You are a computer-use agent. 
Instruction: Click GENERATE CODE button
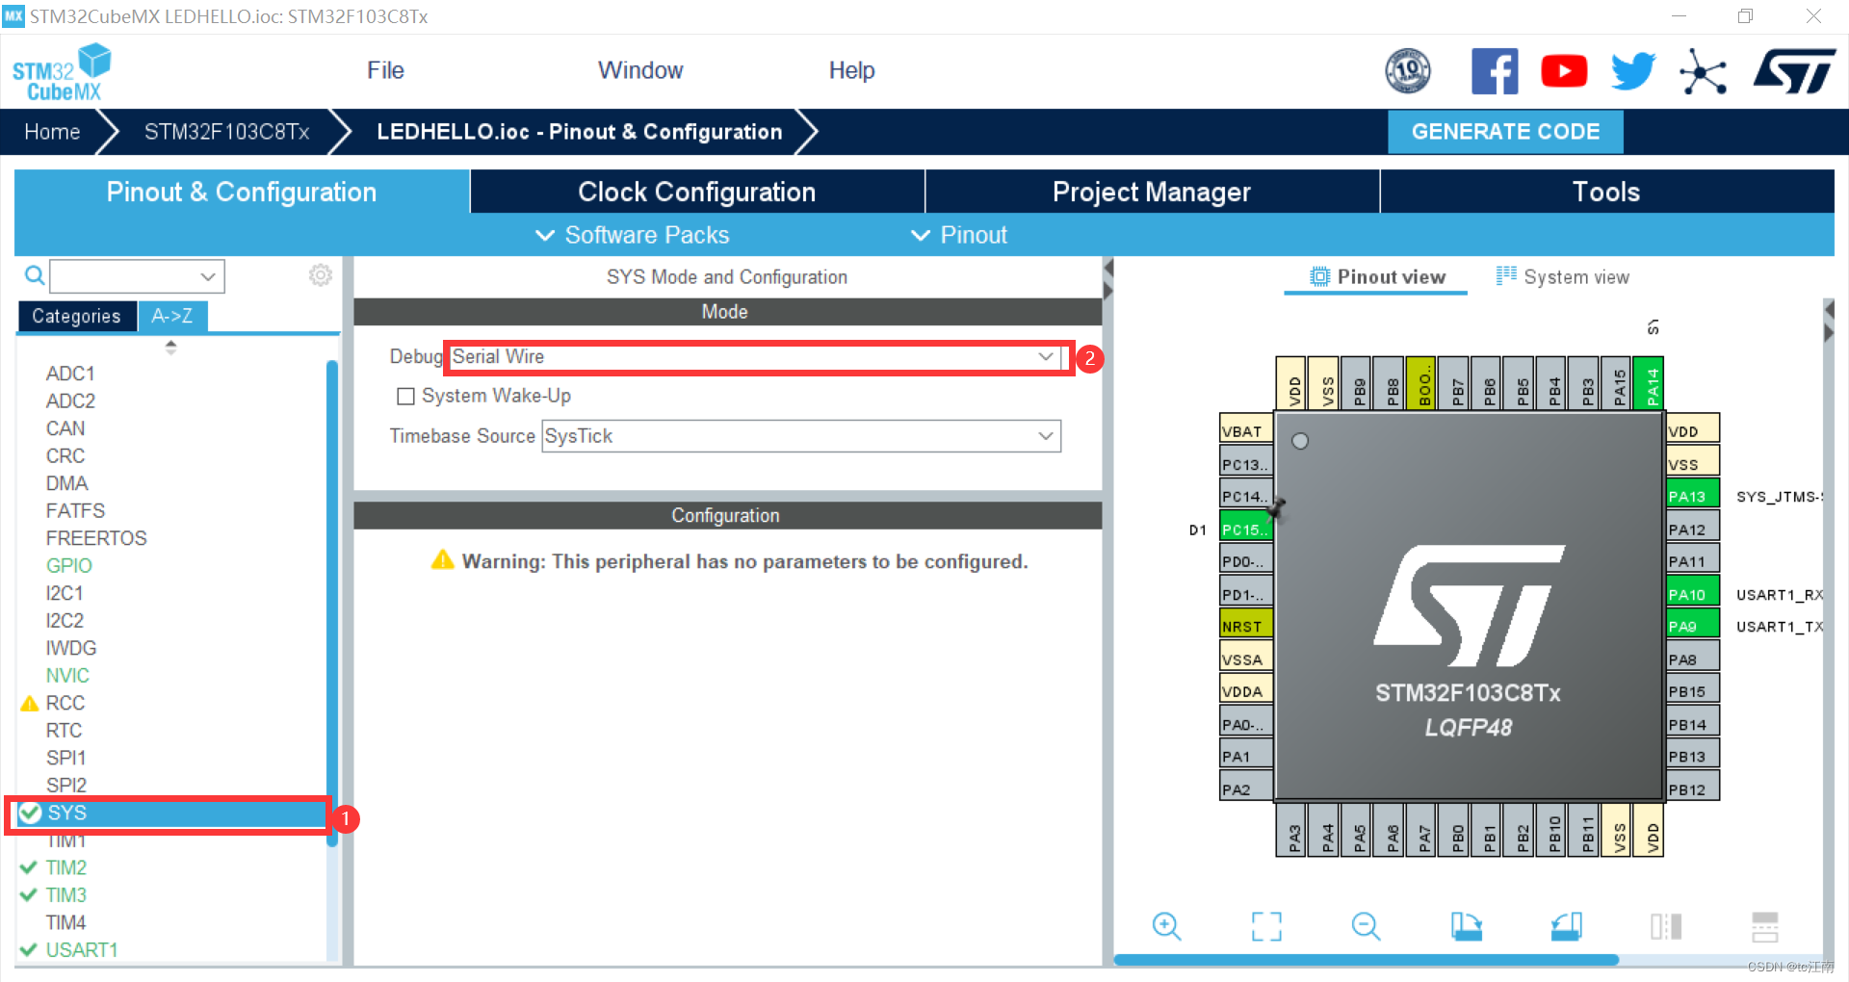1505,132
